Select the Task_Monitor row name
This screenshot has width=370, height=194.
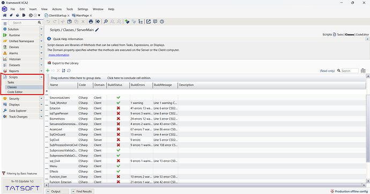(x=58, y=103)
